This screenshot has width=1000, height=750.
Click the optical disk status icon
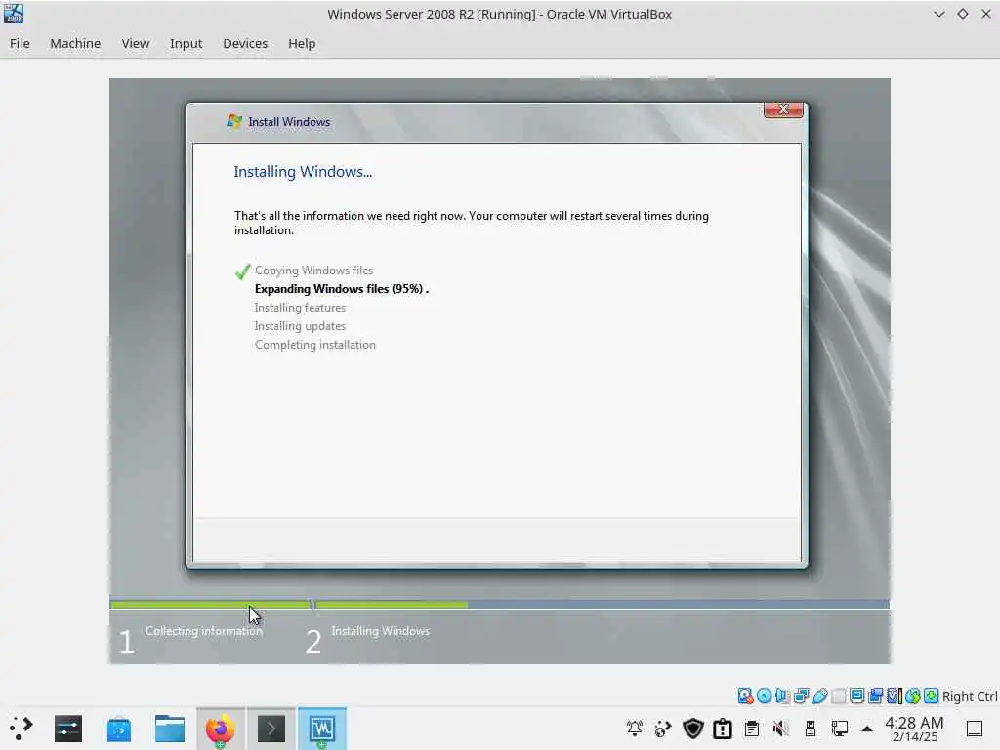click(764, 696)
